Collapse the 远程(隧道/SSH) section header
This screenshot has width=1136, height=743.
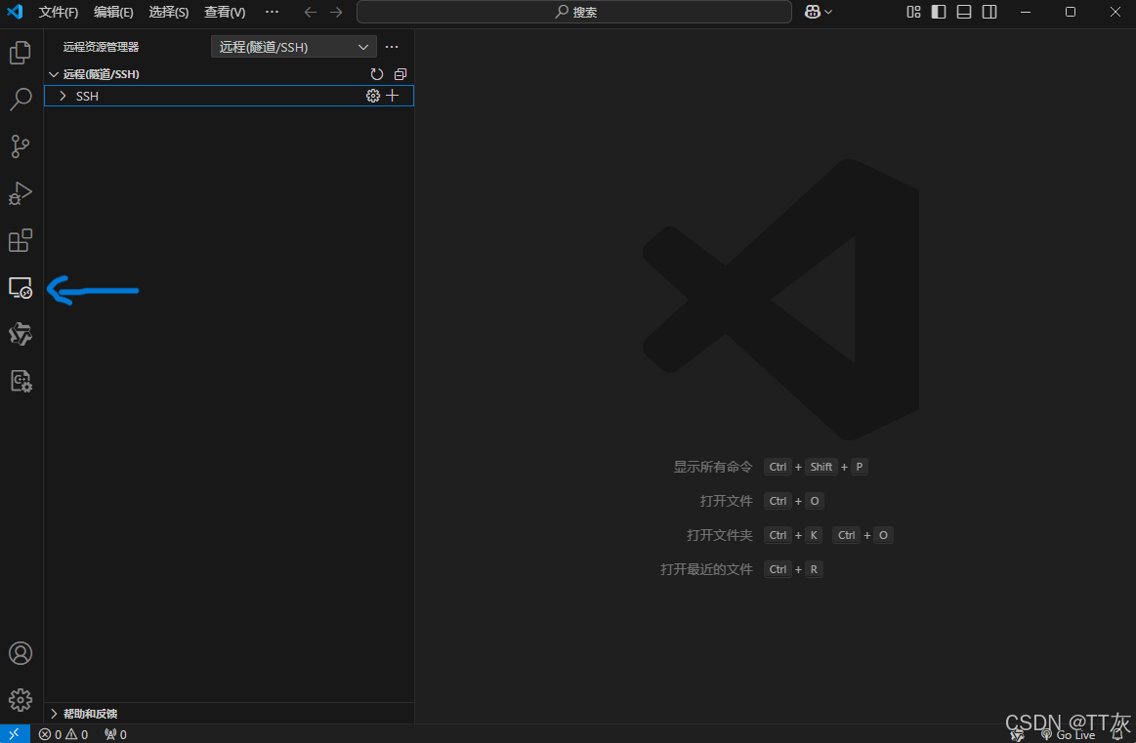click(229, 74)
